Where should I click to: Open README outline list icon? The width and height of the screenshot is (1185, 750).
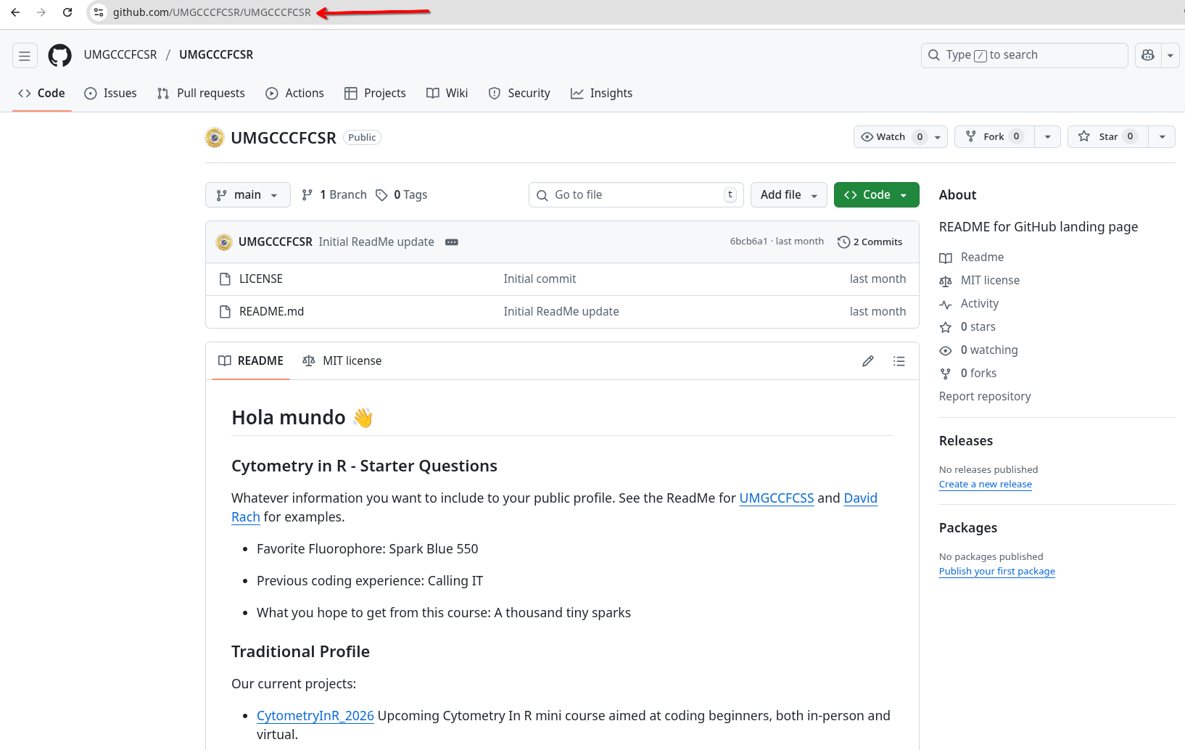[x=899, y=361]
